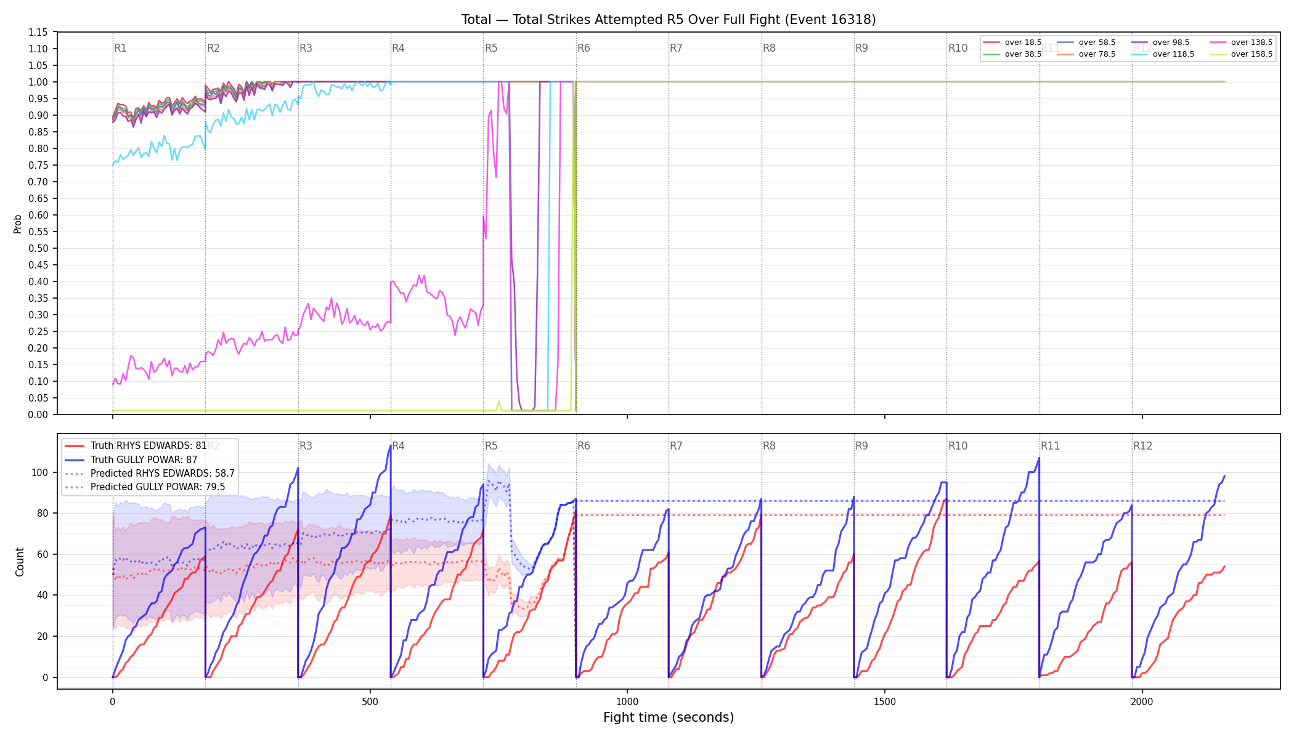This screenshot has height=739, width=1294.
Task: Click the R9 round label in the count chart
Action: pos(861,446)
